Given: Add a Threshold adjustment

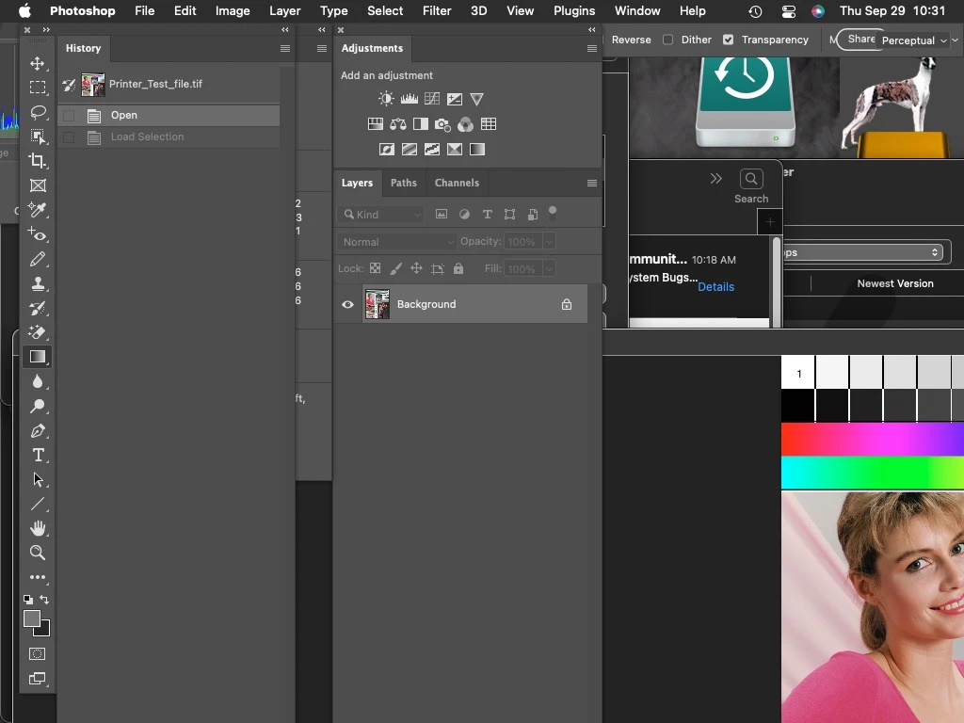Looking at the screenshot, I should point(431,150).
